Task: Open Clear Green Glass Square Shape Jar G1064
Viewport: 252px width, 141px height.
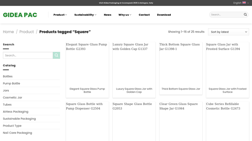Action: pos(181,122)
